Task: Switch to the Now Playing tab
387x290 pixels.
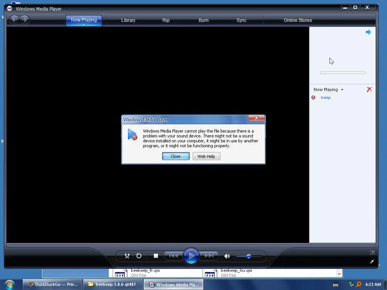Action: click(84, 20)
